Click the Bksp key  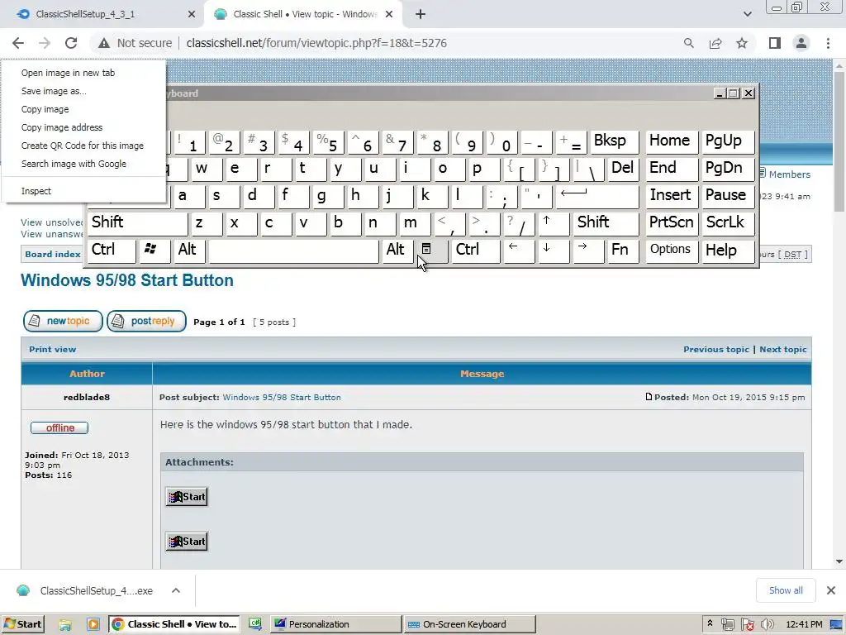(614, 142)
